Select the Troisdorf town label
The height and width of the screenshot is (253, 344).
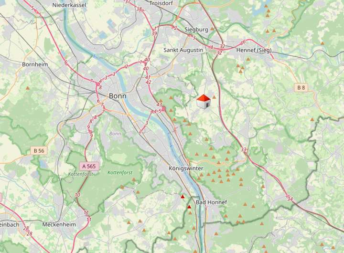(161, 3)
